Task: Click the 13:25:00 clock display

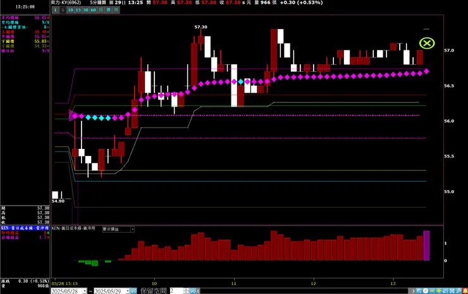Action: pyautogui.click(x=25, y=6)
